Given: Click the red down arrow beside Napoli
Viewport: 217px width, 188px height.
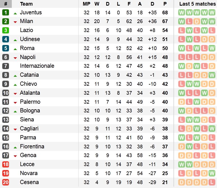Looking at the screenshot, I should pos(15,58).
